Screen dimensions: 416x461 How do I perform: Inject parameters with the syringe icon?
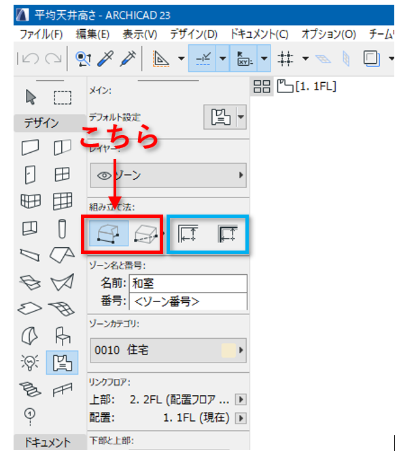128,58
